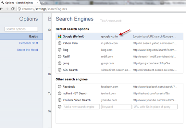Select the Facebook engine name
Screen dimensions: 186x128
[x=69, y=87]
